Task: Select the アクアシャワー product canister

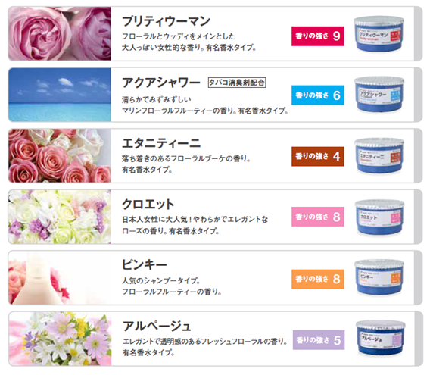Action: [379, 95]
